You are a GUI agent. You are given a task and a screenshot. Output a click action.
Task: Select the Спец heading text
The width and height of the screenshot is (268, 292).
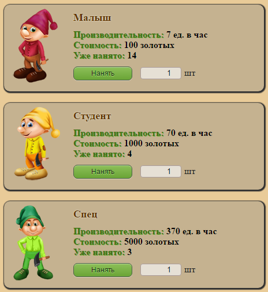click(85, 214)
